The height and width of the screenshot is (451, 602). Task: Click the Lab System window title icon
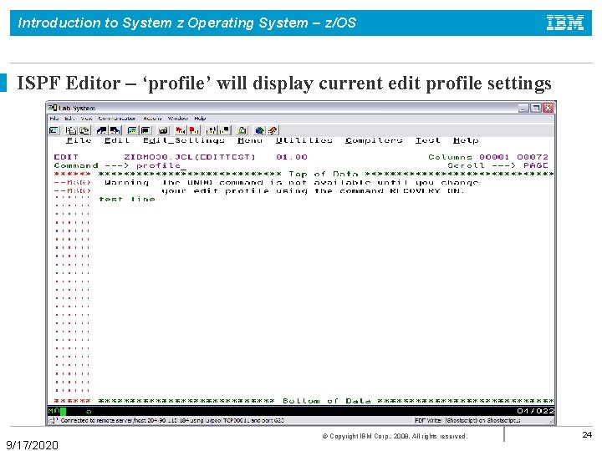click(53, 108)
